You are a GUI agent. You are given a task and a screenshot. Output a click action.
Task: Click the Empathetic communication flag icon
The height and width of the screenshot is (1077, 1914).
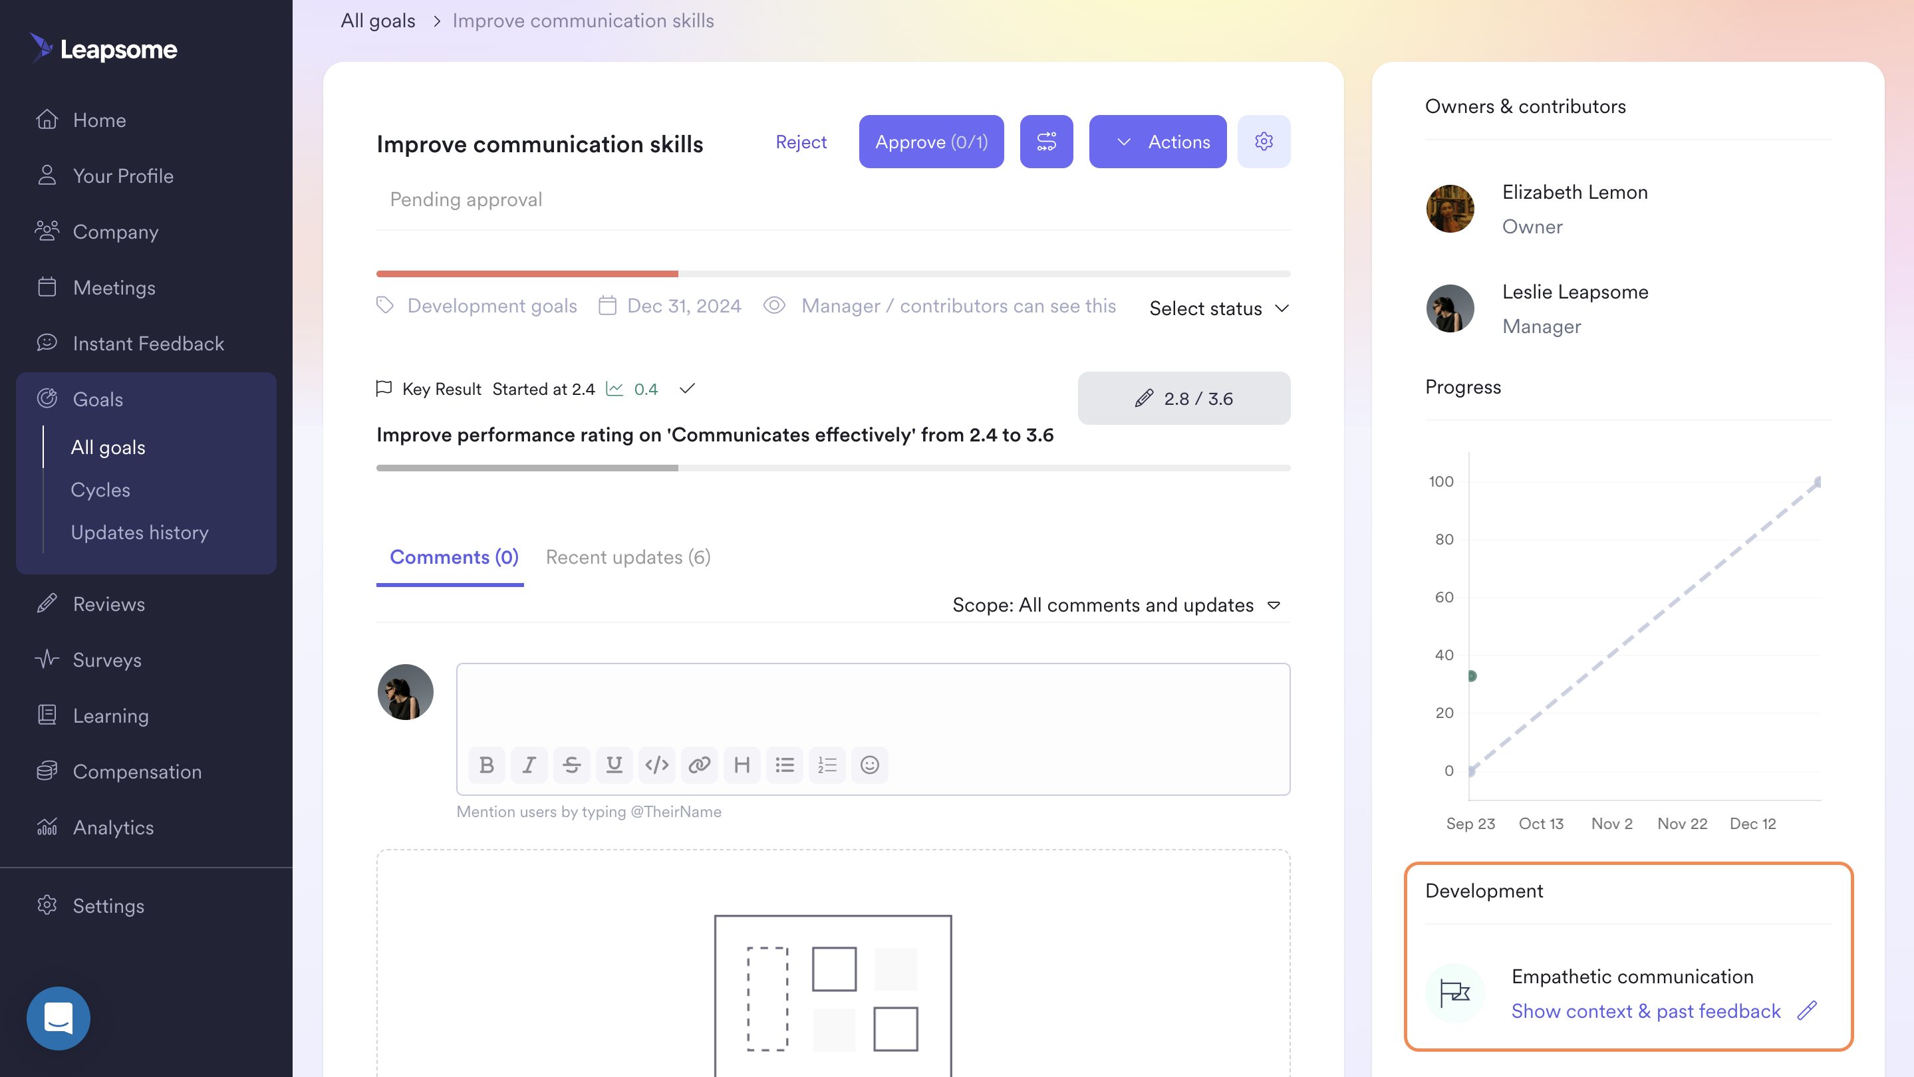[1454, 993]
